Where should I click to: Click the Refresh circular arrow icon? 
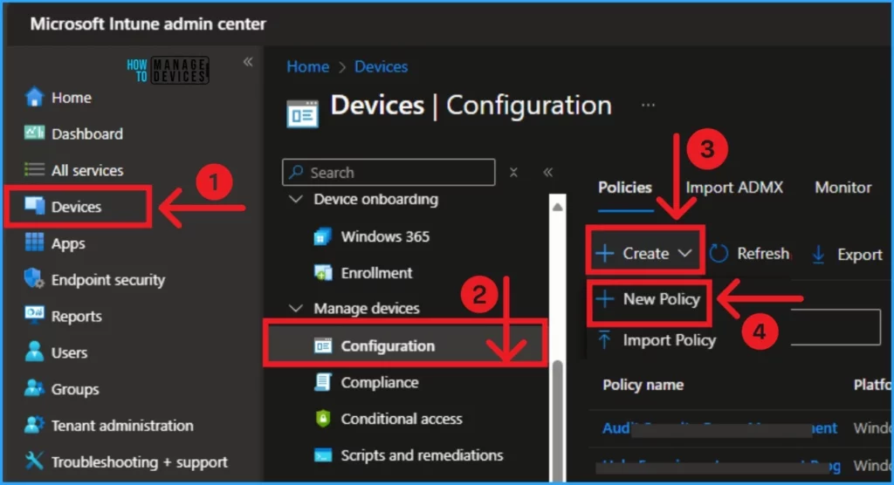tap(719, 253)
